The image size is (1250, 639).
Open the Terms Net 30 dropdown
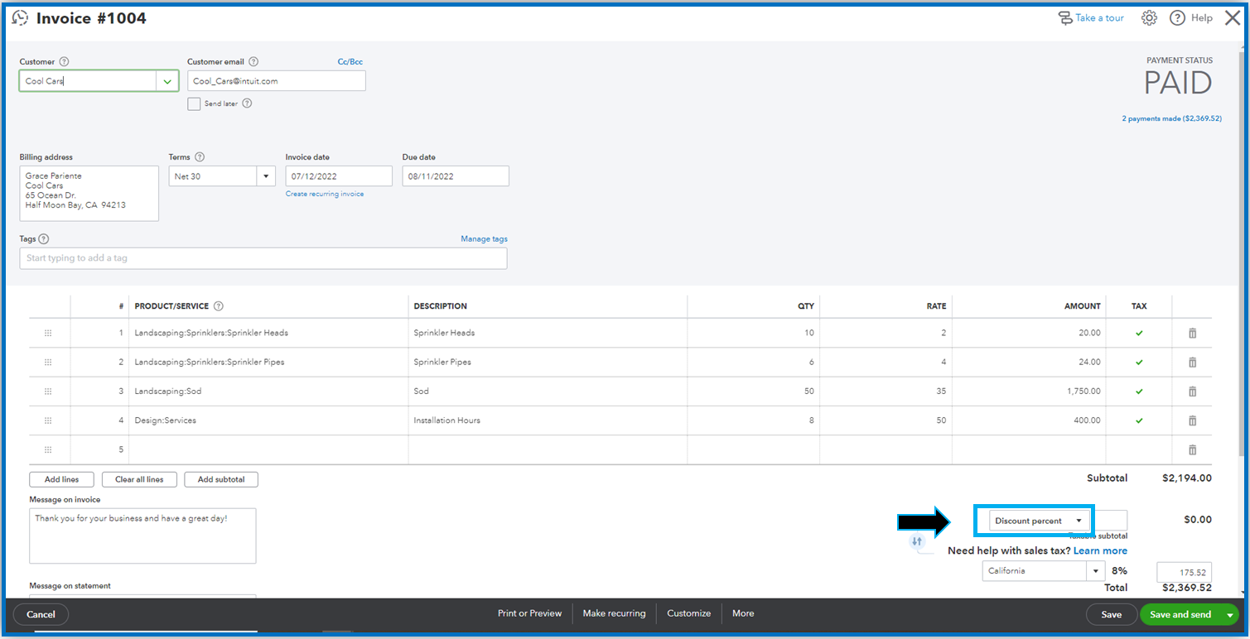click(265, 176)
